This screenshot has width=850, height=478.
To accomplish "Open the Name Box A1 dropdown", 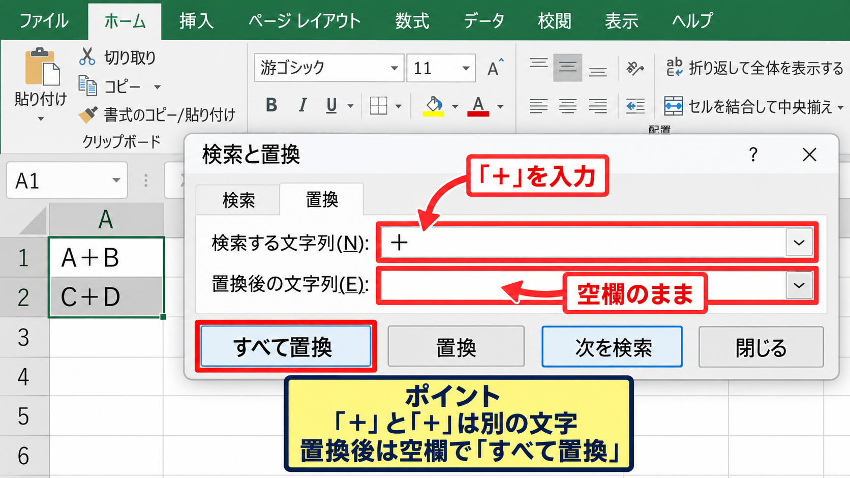I will tap(116, 180).
